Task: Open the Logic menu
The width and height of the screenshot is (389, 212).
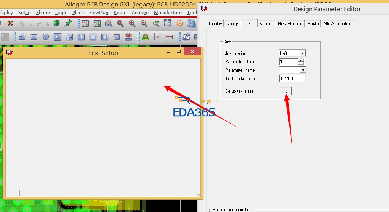Action: pos(61,13)
